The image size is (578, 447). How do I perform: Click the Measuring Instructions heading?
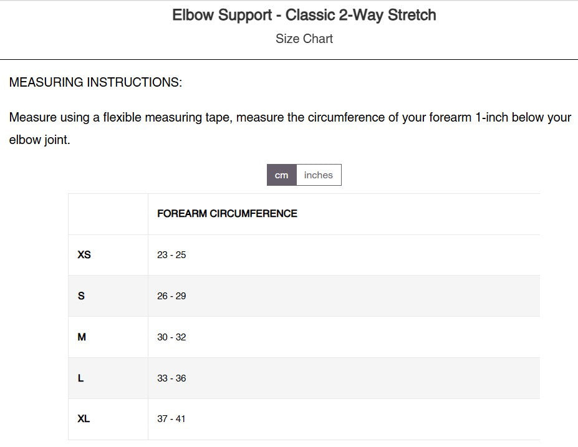click(95, 82)
